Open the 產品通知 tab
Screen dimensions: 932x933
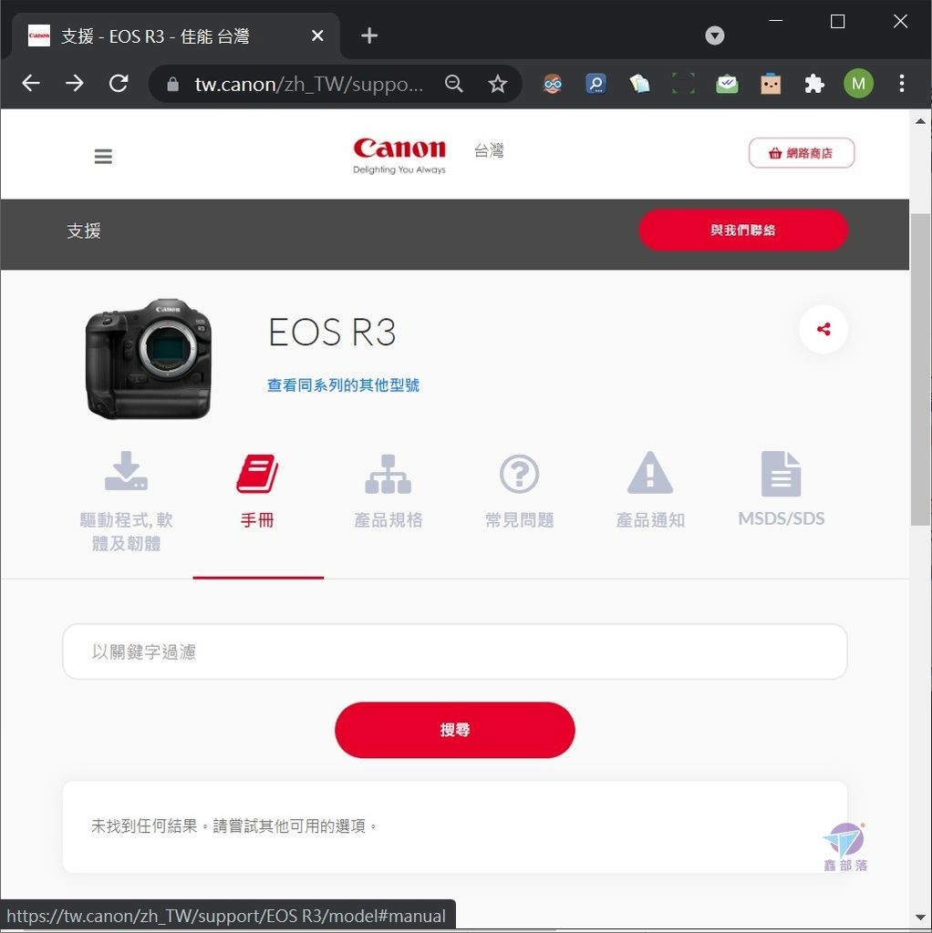[x=650, y=491]
